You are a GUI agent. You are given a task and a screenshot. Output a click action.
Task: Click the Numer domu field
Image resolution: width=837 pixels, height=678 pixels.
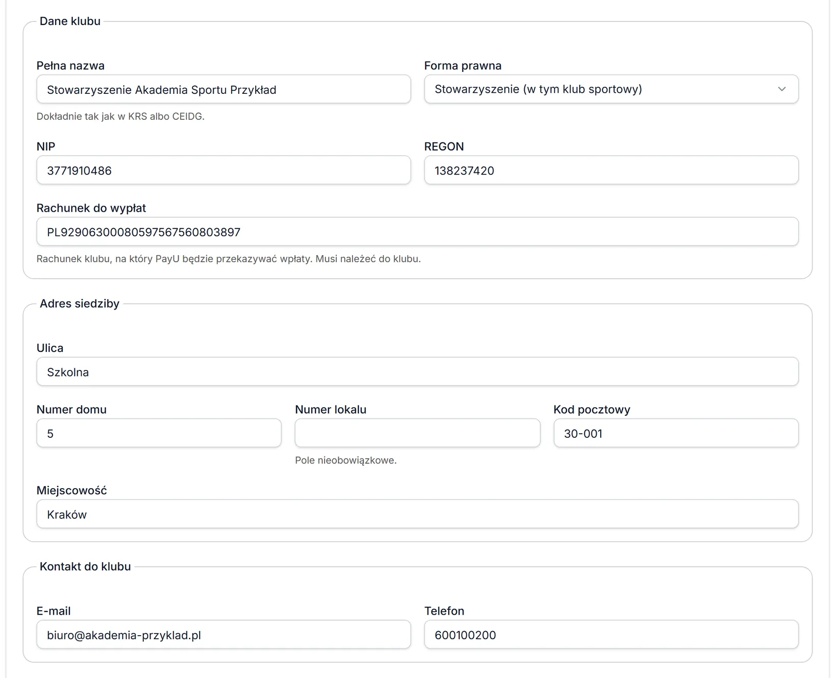(x=159, y=433)
